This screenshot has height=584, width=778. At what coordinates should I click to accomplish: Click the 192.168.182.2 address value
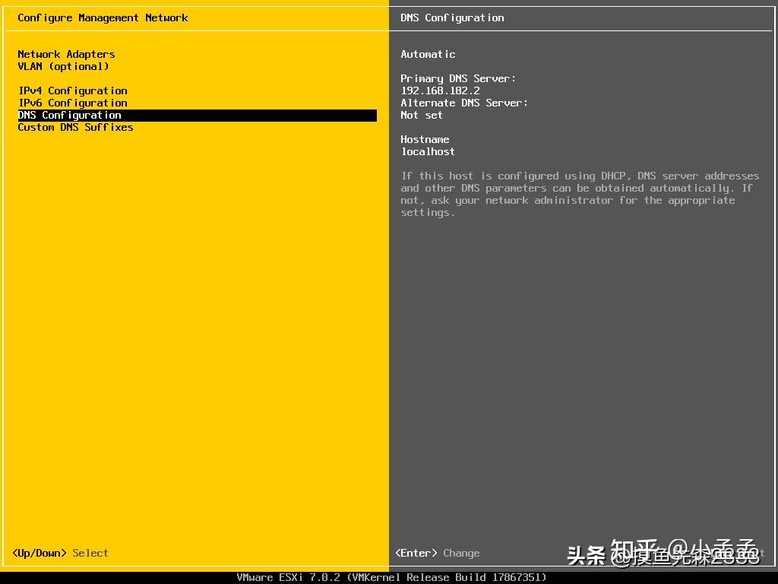click(x=440, y=91)
